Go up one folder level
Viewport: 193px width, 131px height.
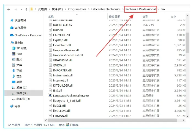pos(26,9)
